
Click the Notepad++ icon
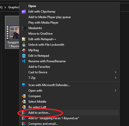(24, 39)
